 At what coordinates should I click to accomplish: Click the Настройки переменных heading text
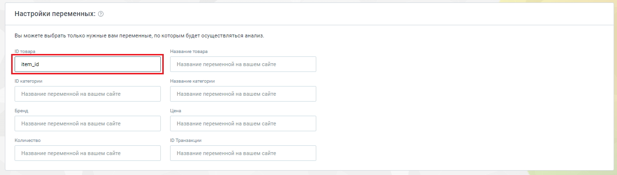55,14
